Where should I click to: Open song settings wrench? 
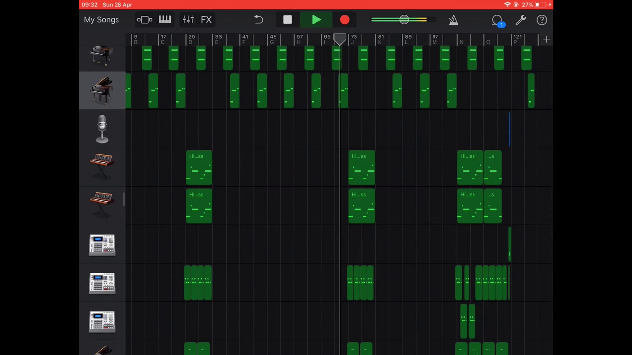click(521, 20)
